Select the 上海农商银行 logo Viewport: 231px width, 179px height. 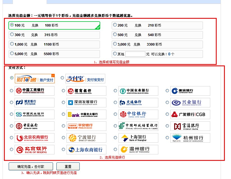(86, 150)
